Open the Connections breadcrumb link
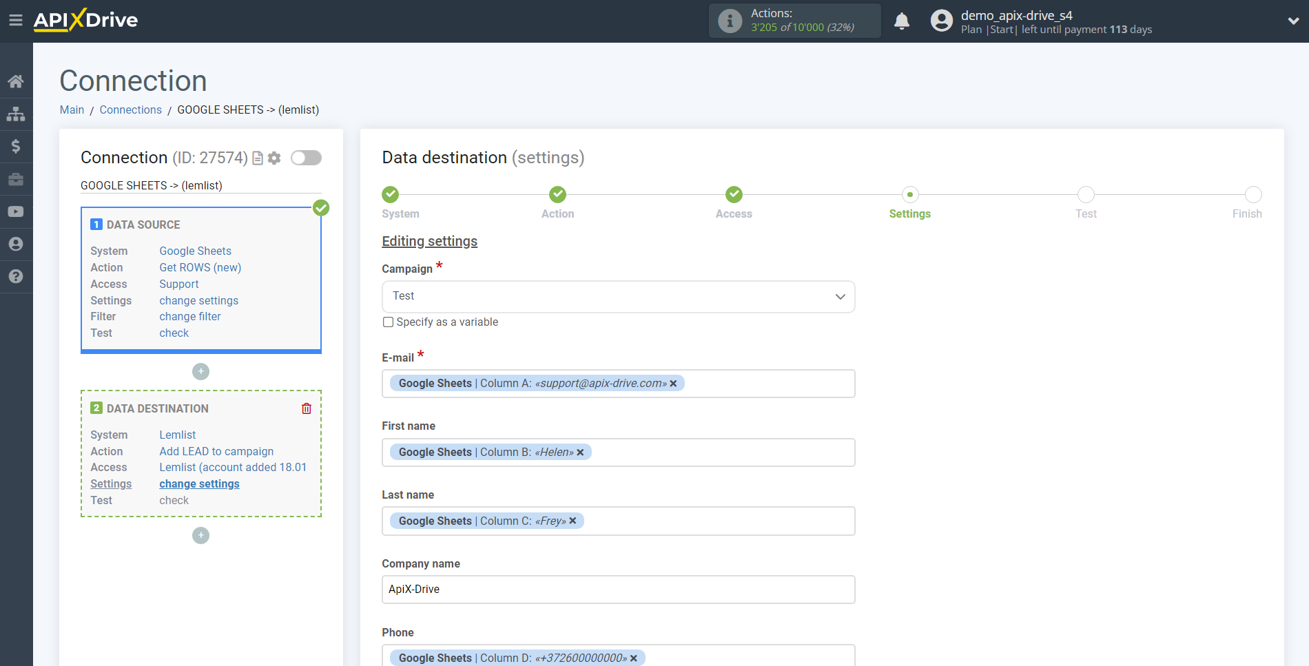The image size is (1309, 666). (130, 110)
